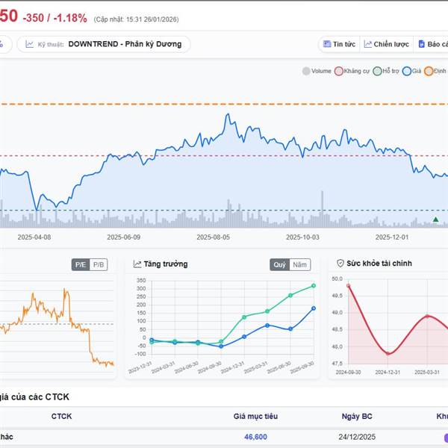Click the Báo cáo report document icon
The height and width of the screenshot is (448, 448).
[422, 44]
